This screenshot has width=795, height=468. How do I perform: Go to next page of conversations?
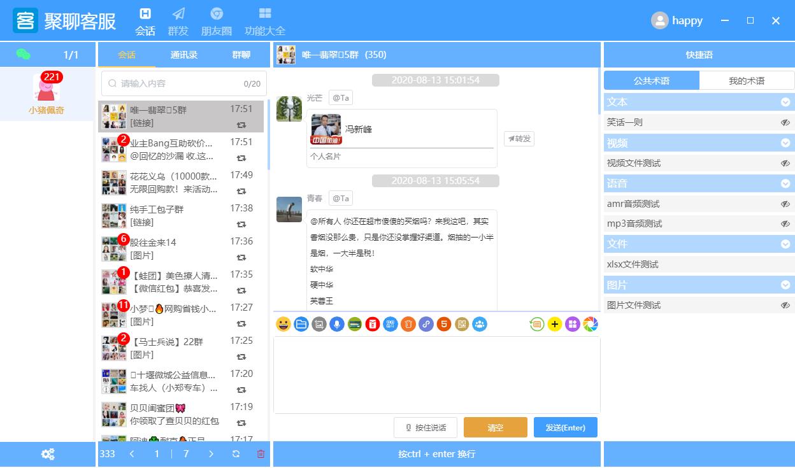211,454
